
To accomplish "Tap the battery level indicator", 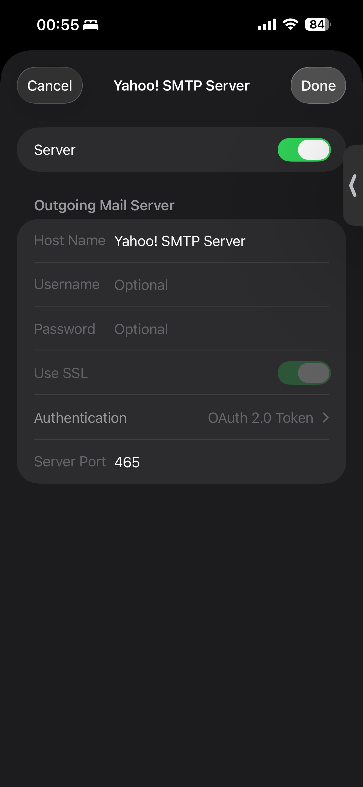I will tap(318, 24).
